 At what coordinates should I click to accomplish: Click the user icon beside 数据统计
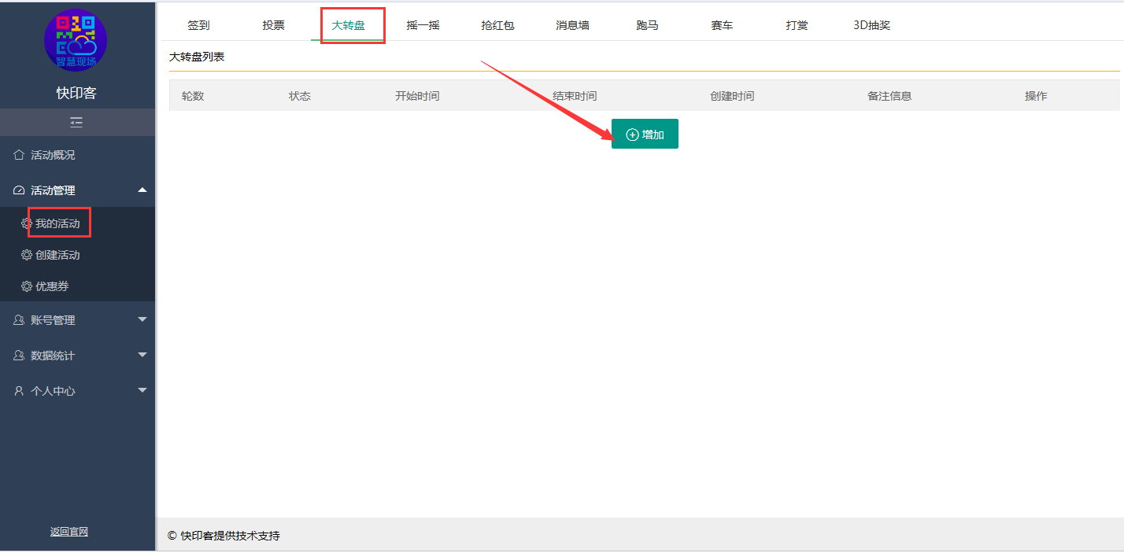click(x=19, y=356)
